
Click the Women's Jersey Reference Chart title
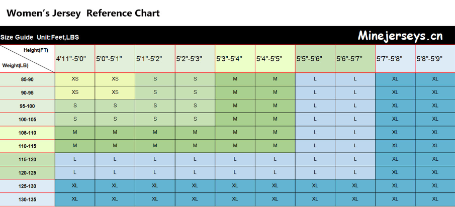coord(83,13)
